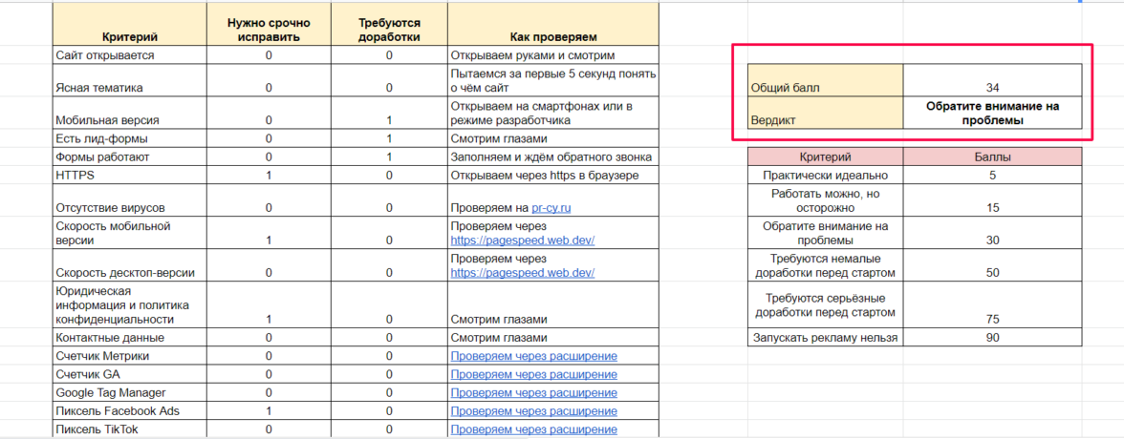This screenshot has width=1124, height=439.
Task: Select the bold verdict value cell
Action: [x=992, y=114]
